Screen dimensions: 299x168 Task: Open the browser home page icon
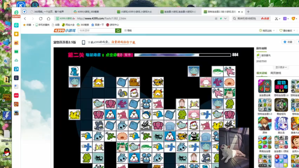click(49, 18)
